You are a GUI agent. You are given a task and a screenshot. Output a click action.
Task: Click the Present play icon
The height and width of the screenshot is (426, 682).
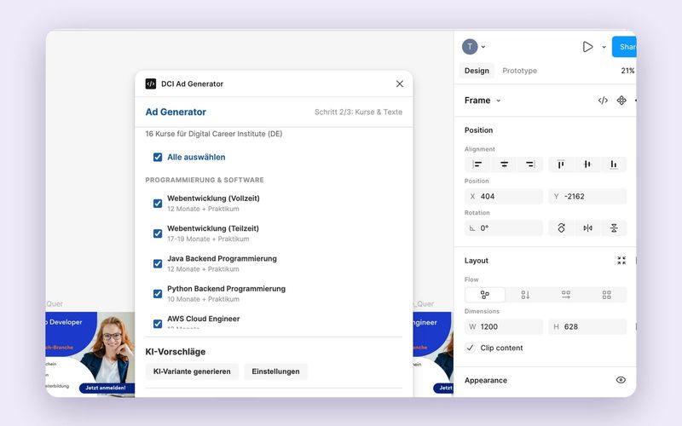587,47
